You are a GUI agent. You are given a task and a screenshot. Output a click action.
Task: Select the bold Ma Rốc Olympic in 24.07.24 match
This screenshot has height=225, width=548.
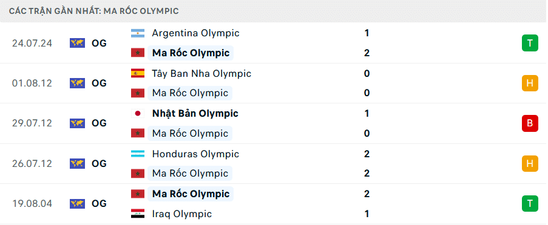tap(191, 53)
